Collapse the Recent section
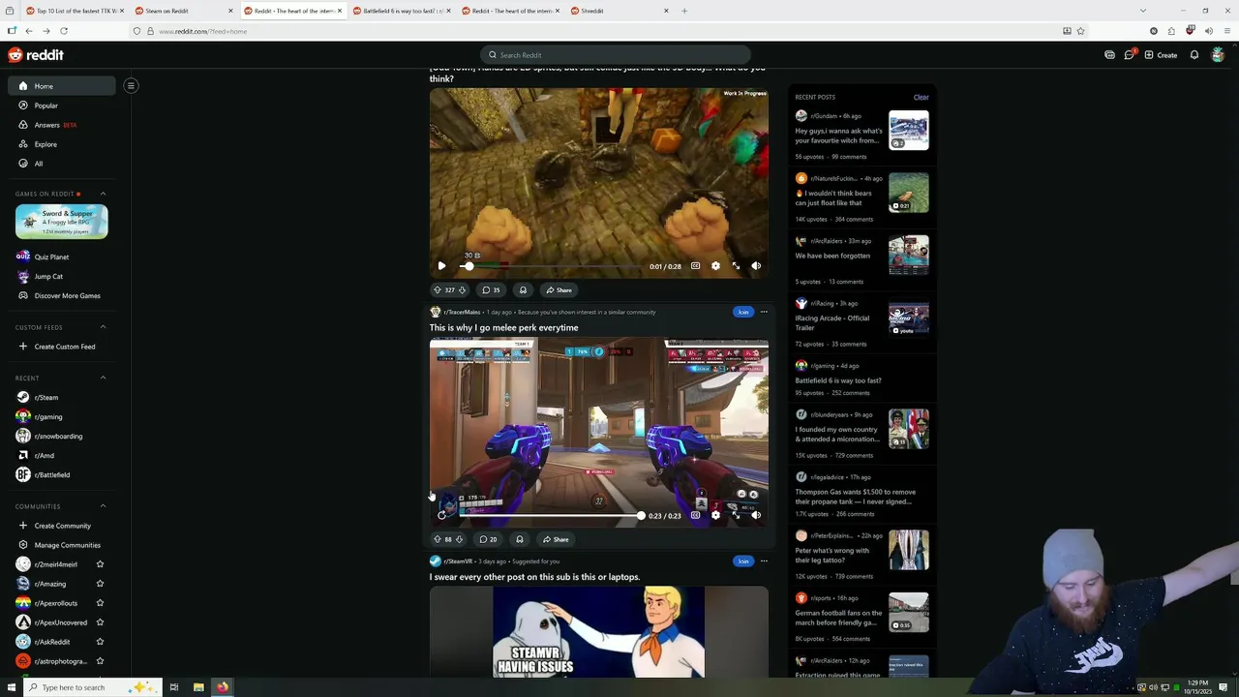Screen dimensions: 1239x697 click(x=104, y=378)
